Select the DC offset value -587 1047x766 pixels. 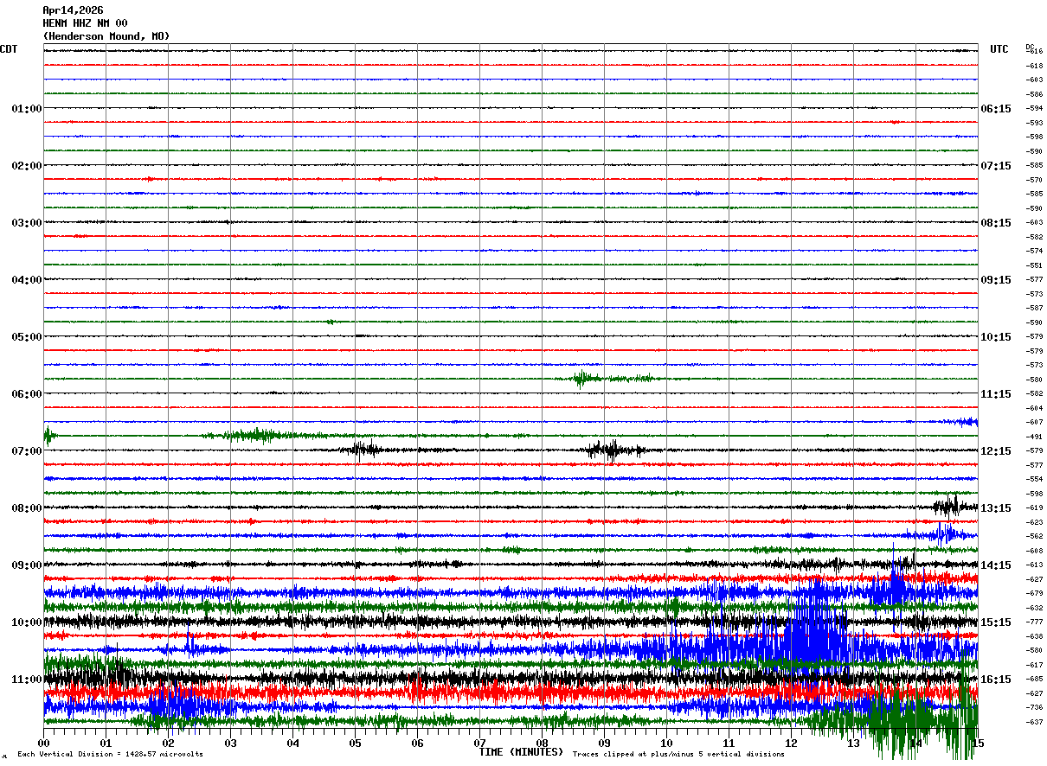click(x=1034, y=308)
